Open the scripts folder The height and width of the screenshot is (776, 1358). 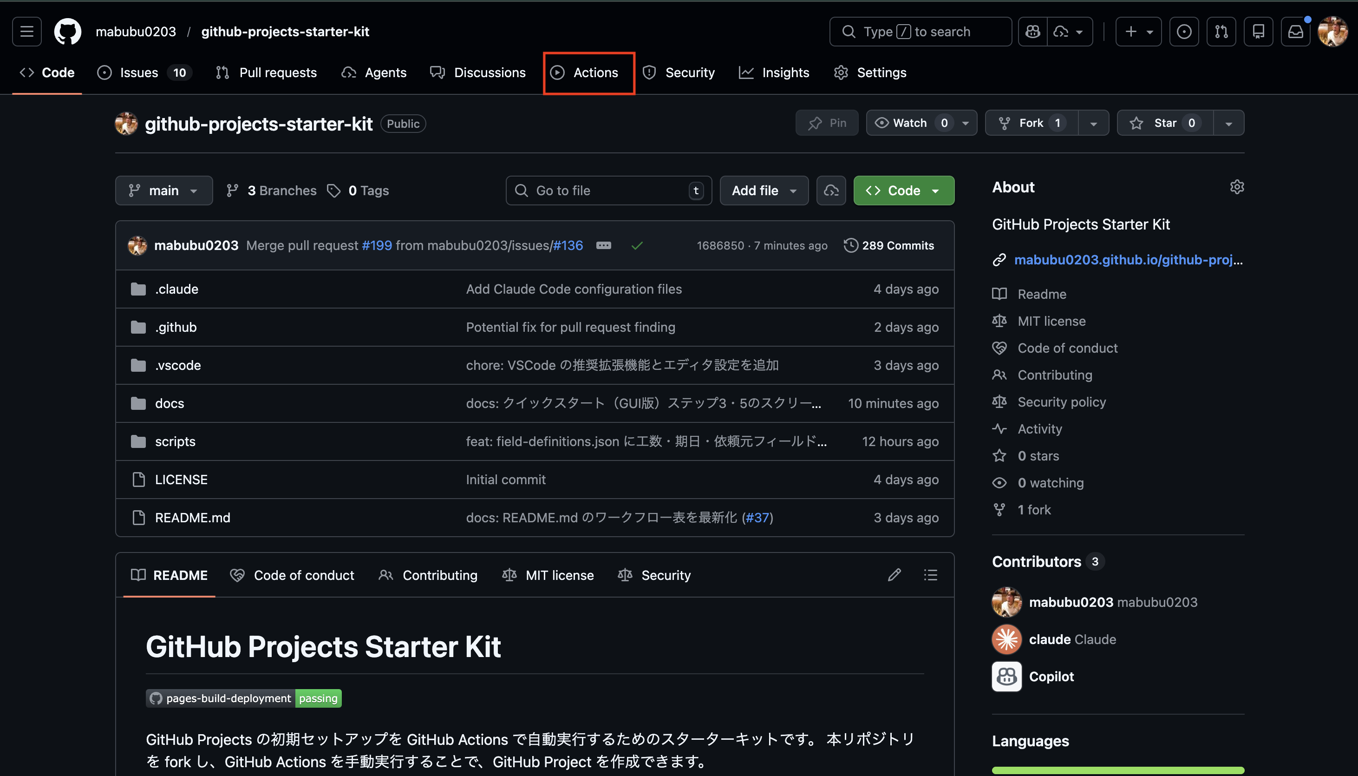click(x=175, y=441)
